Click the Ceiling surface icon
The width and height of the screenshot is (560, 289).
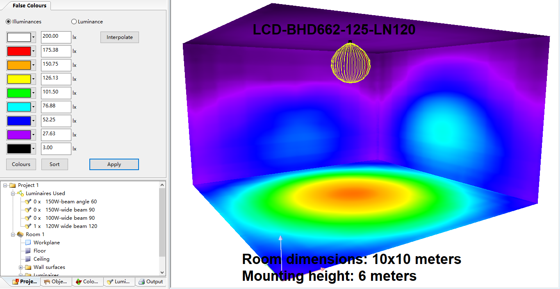[28, 259]
